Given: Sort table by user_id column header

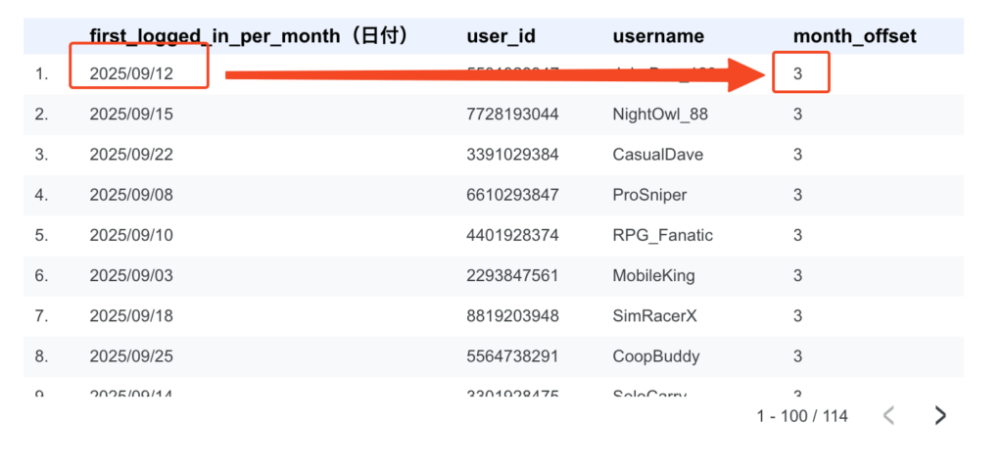Looking at the screenshot, I should point(500,36).
